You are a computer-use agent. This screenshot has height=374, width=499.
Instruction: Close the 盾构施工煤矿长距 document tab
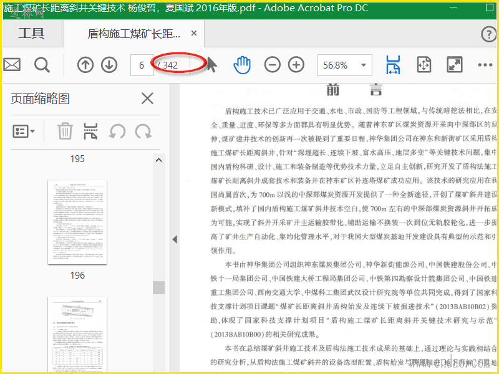click(194, 33)
